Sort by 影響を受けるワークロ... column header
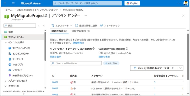190x96 pixels. pyautogui.click(x=166, y=76)
